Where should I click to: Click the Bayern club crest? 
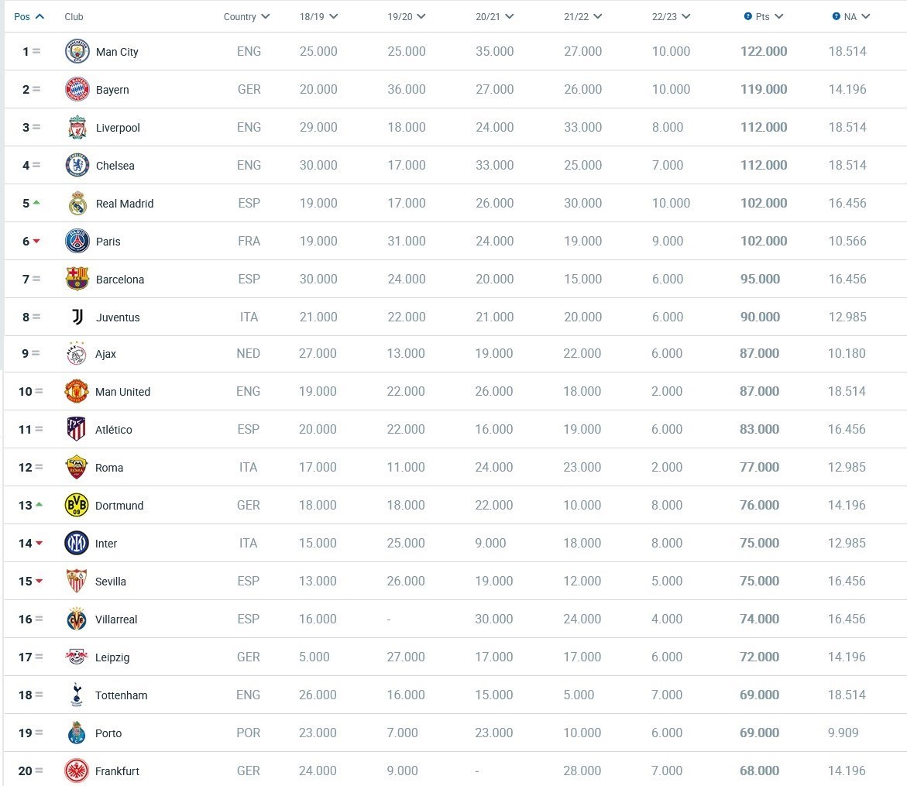click(x=77, y=89)
